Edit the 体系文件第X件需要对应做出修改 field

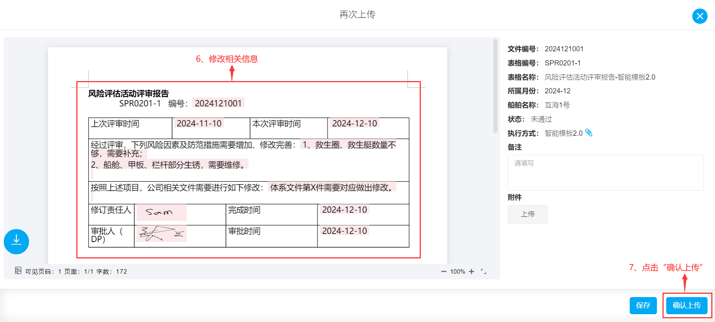pyautogui.click(x=332, y=187)
